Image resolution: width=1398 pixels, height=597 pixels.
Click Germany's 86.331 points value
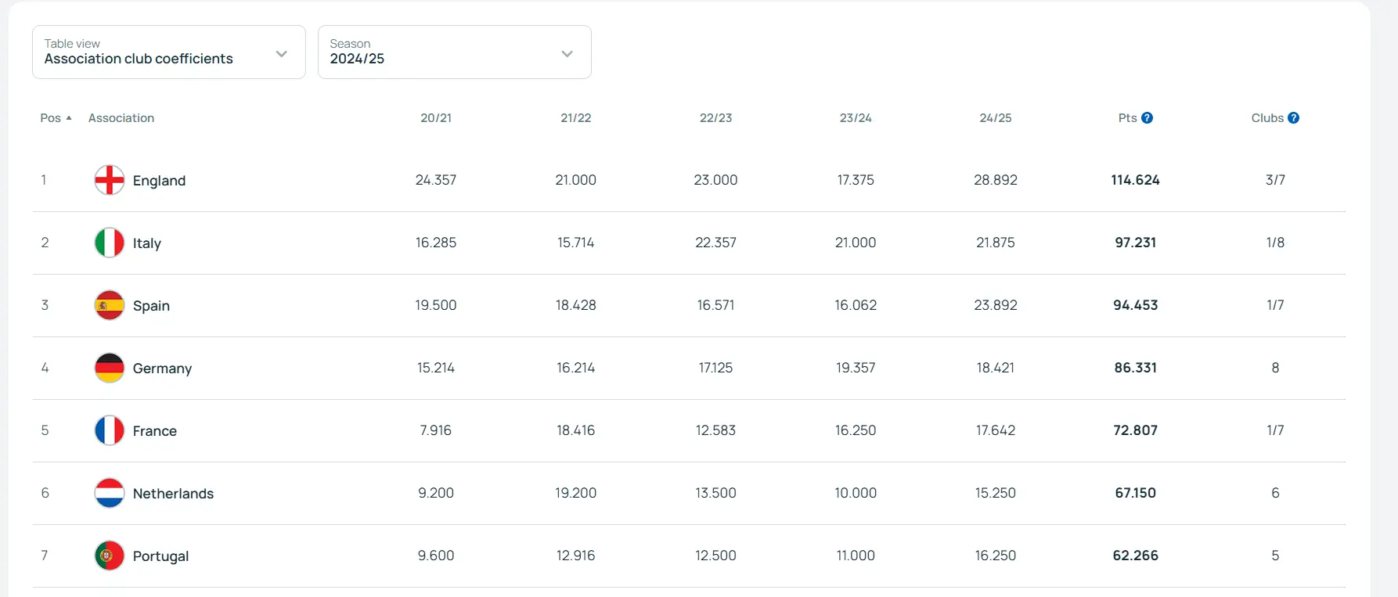1135,368
